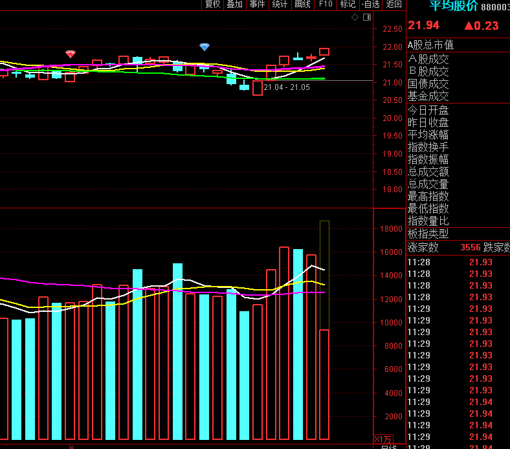Select the 最低指数 row

coord(458,209)
